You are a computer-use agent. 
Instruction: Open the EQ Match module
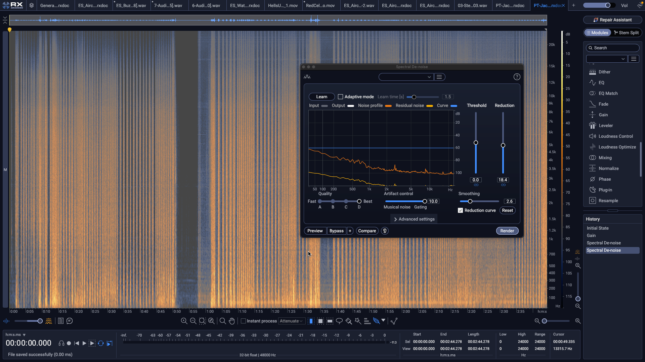pos(608,93)
